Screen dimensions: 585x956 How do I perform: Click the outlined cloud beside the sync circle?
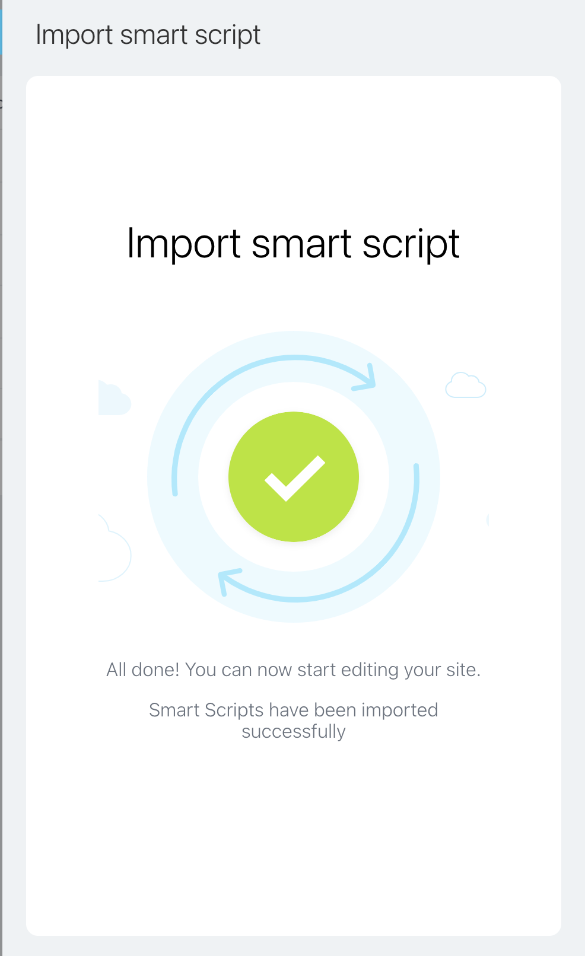(465, 386)
